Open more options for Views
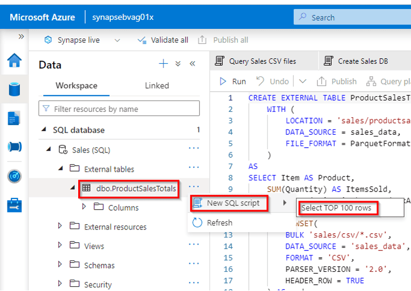This screenshot has width=411, height=291. point(194,244)
